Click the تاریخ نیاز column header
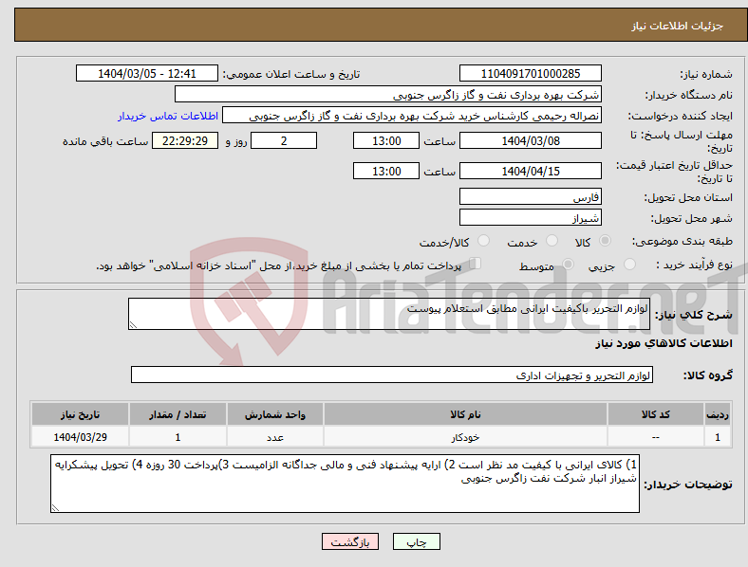This screenshot has width=748, height=567. 80,414
